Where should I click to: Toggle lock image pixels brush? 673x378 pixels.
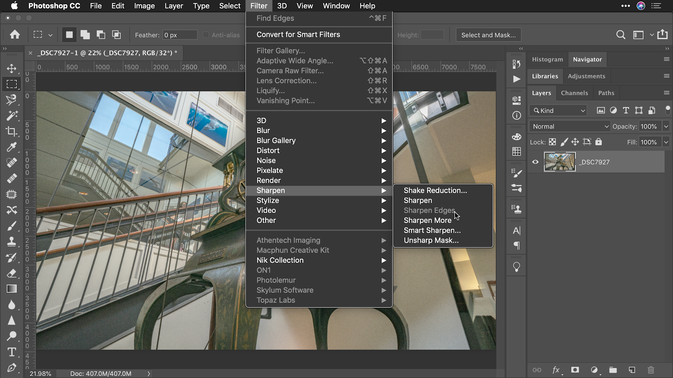pos(564,142)
